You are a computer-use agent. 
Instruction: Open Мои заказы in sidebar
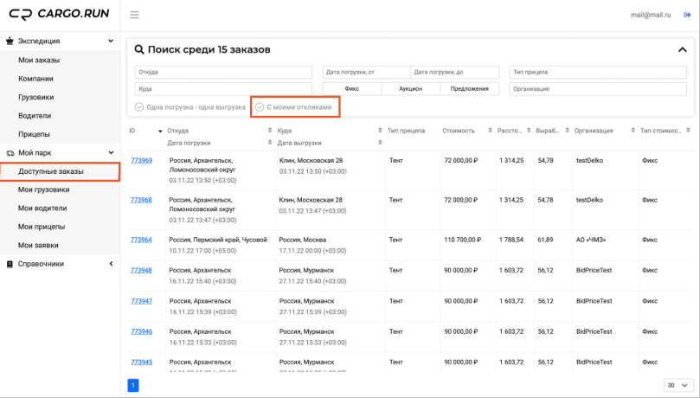click(39, 60)
